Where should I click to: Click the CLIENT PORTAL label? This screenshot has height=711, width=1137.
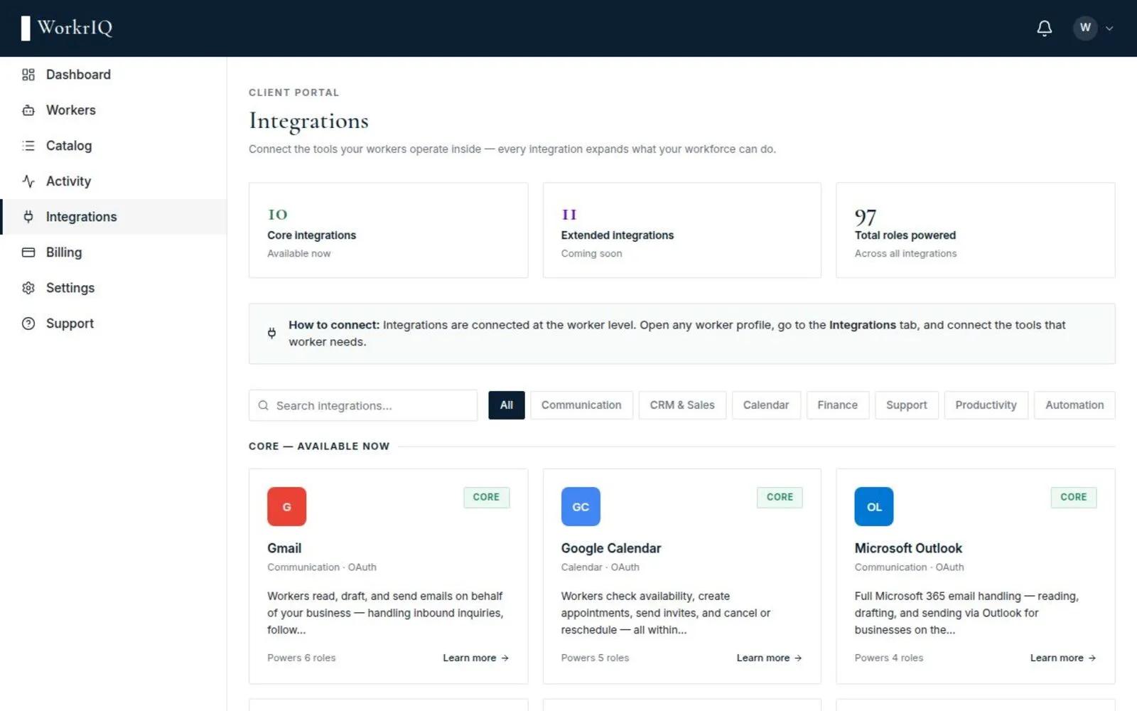(x=294, y=92)
